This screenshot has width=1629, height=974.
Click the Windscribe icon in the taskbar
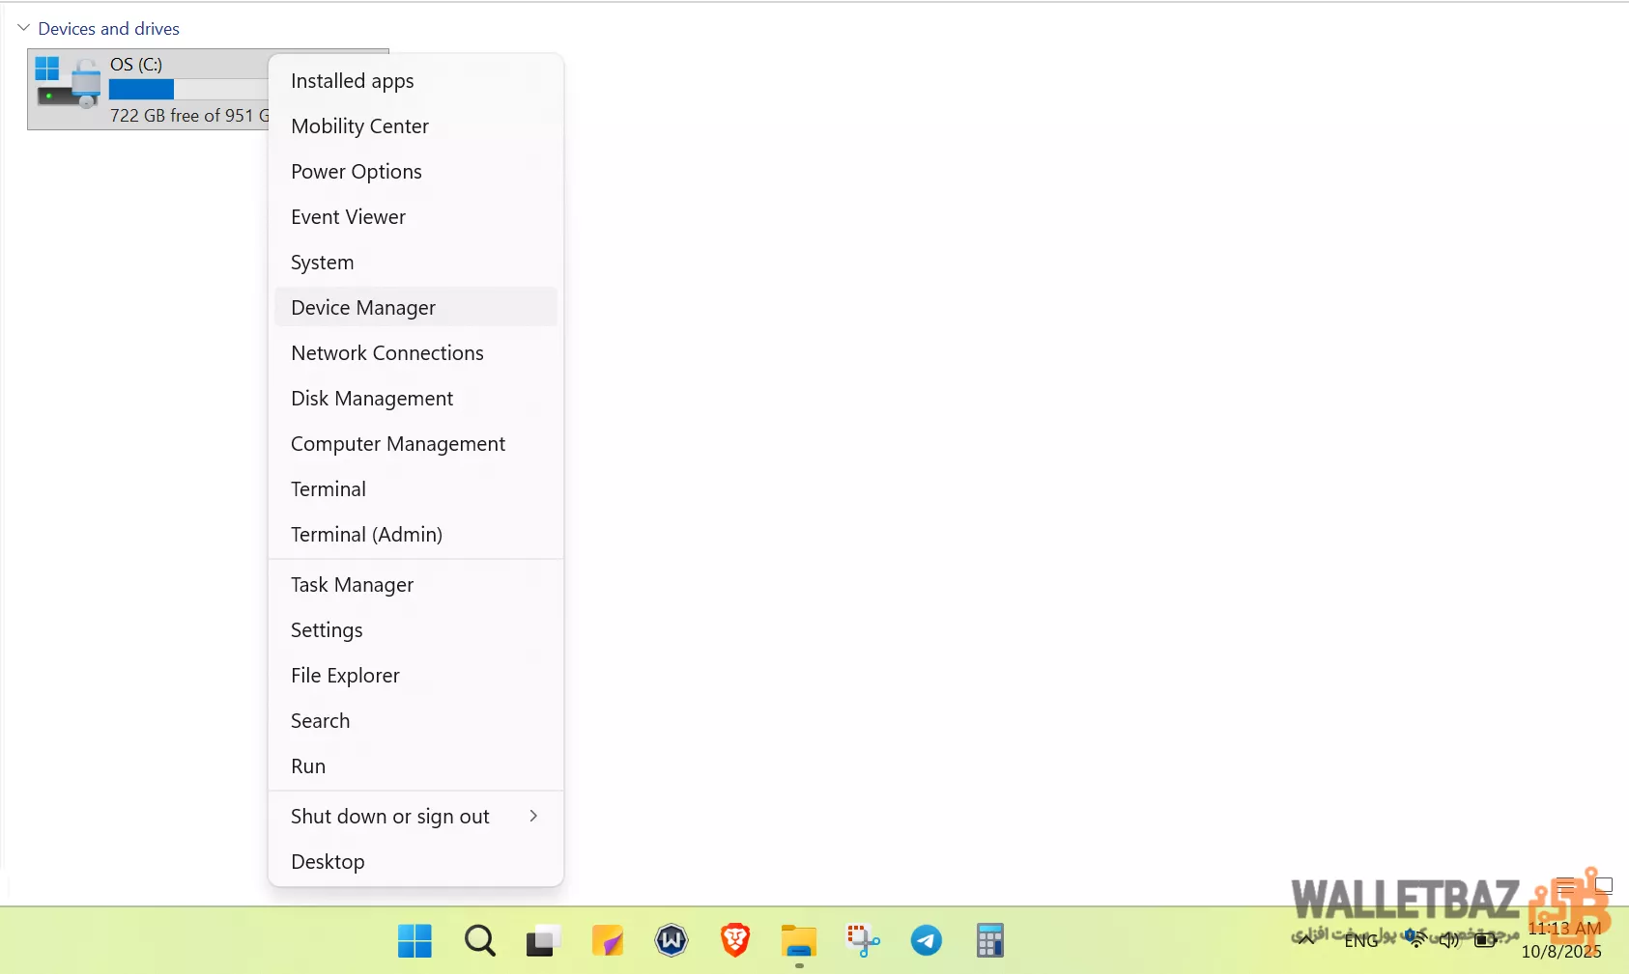(672, 940)
